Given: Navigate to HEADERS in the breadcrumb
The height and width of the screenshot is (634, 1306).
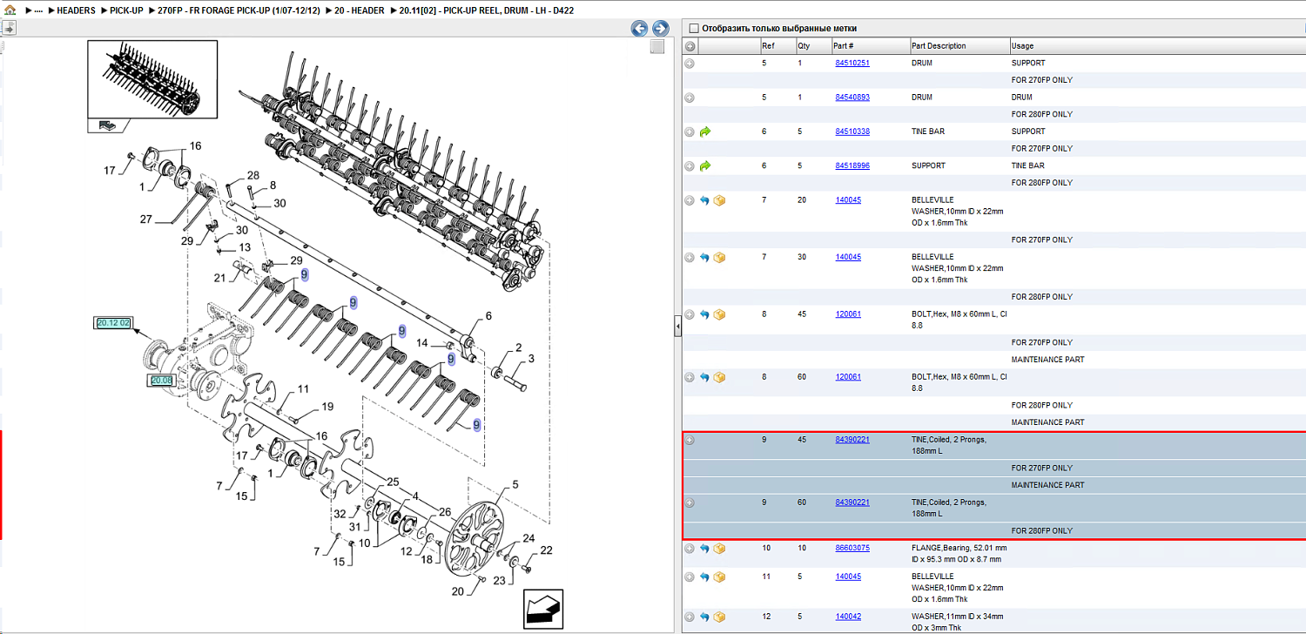Looking at the screenshot, I should [x=76, y=10].
